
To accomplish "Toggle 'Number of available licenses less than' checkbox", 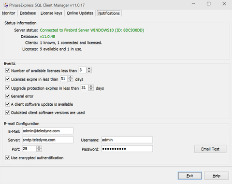I will pos(8,71).
